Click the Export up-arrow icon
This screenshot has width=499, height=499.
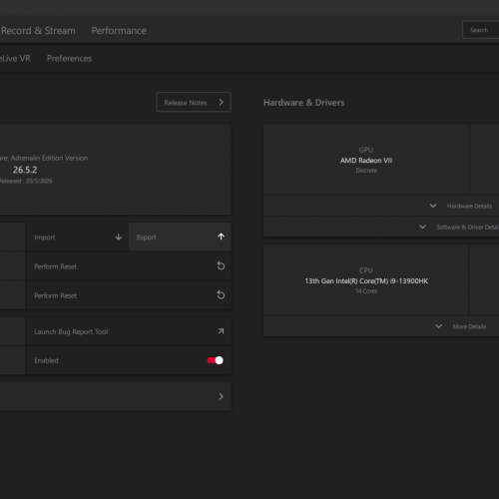coord(221,237)
